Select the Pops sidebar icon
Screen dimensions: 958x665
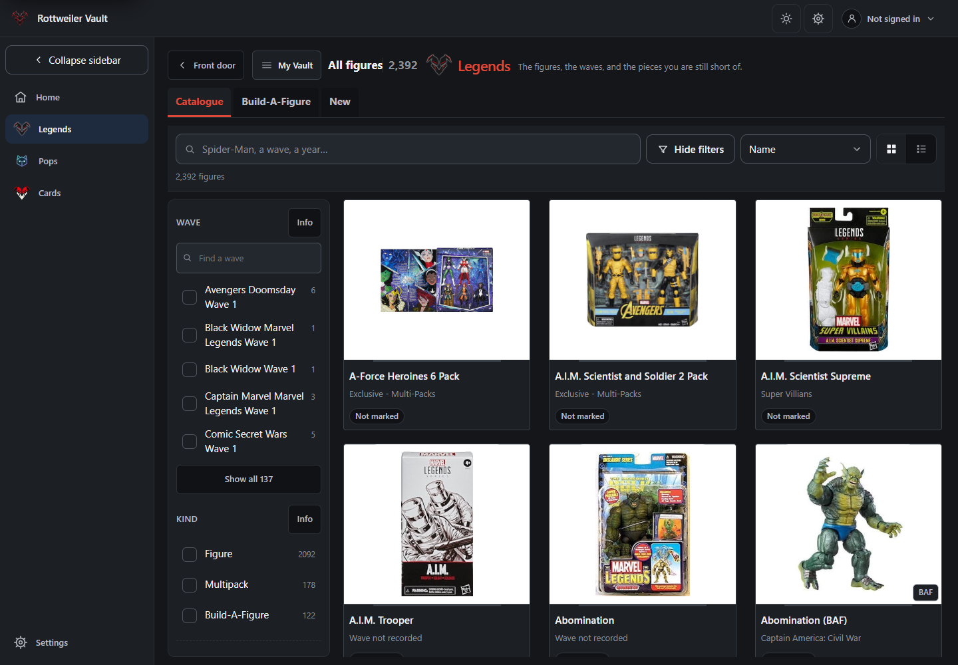pos(22,161)
